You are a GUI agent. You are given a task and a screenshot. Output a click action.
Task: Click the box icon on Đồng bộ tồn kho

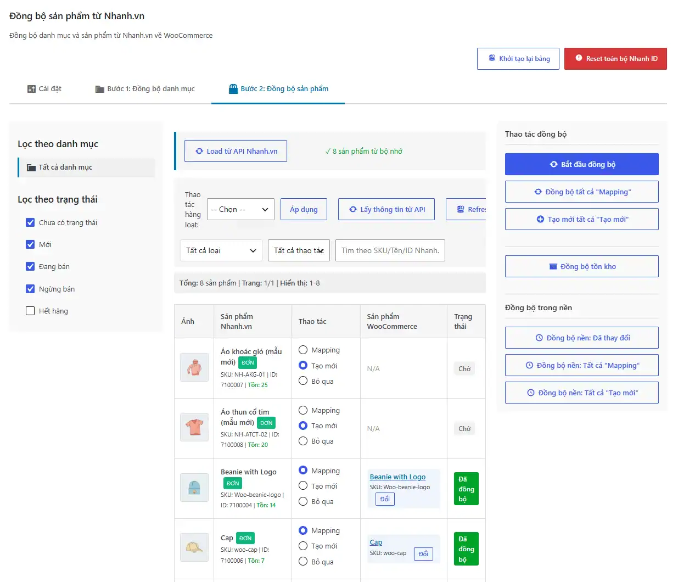click(x=553, y=266)
